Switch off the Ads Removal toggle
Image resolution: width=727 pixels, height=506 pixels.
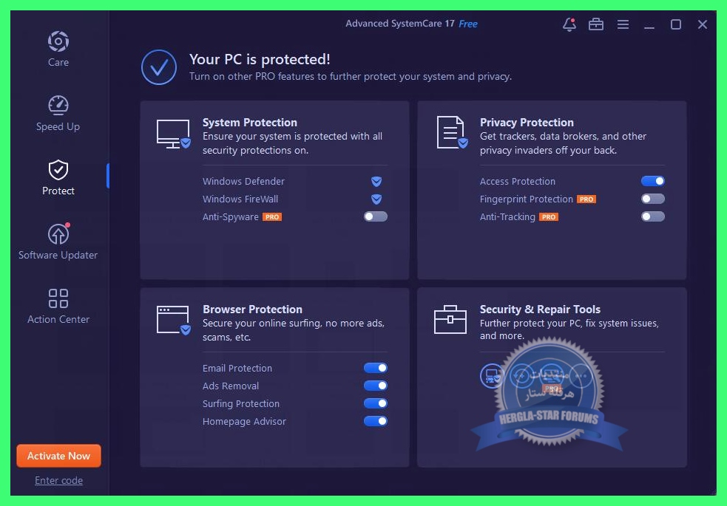pos(376,385)
